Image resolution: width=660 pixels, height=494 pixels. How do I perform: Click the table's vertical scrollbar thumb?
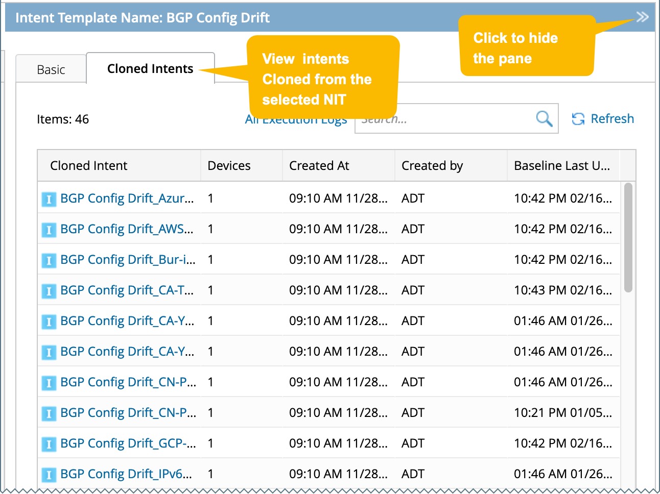pyautogui.click(x=628, y=237)
